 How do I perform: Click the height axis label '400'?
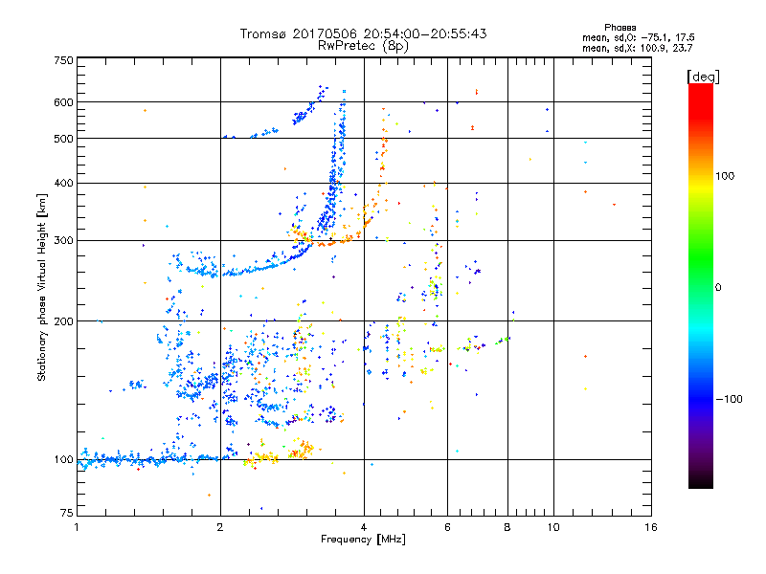(x=64, y=184)
